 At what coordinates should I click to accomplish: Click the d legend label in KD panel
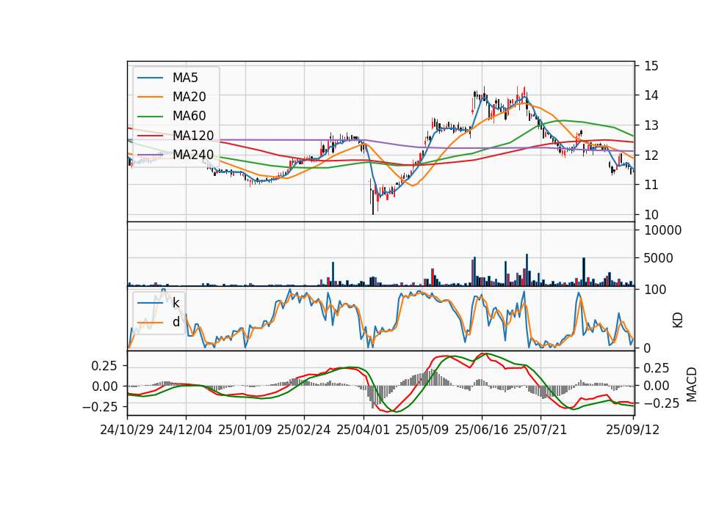(176, 322)
